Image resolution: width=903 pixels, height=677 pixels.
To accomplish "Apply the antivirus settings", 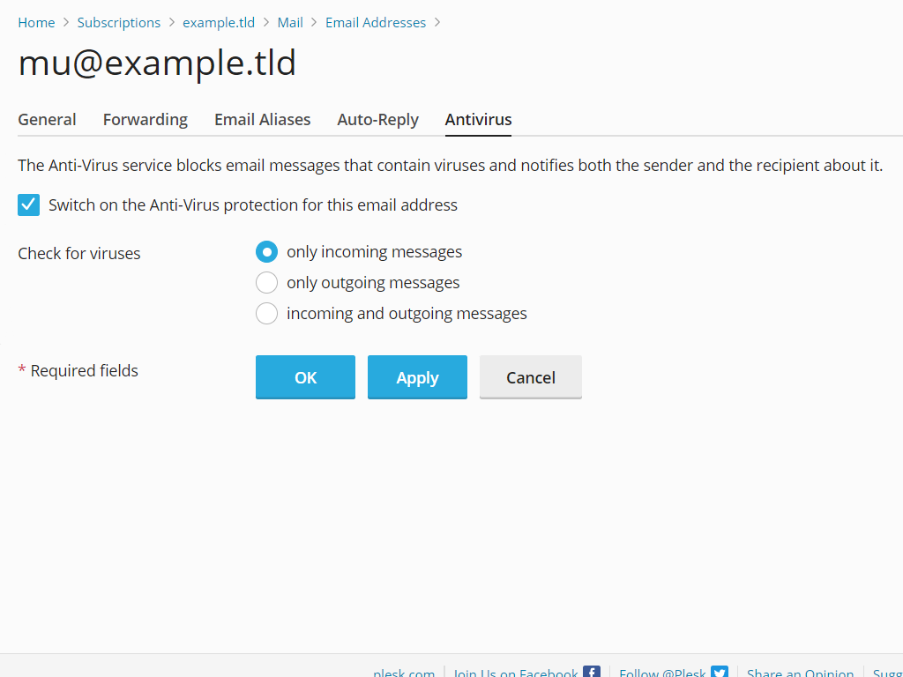I will (417, 376).
